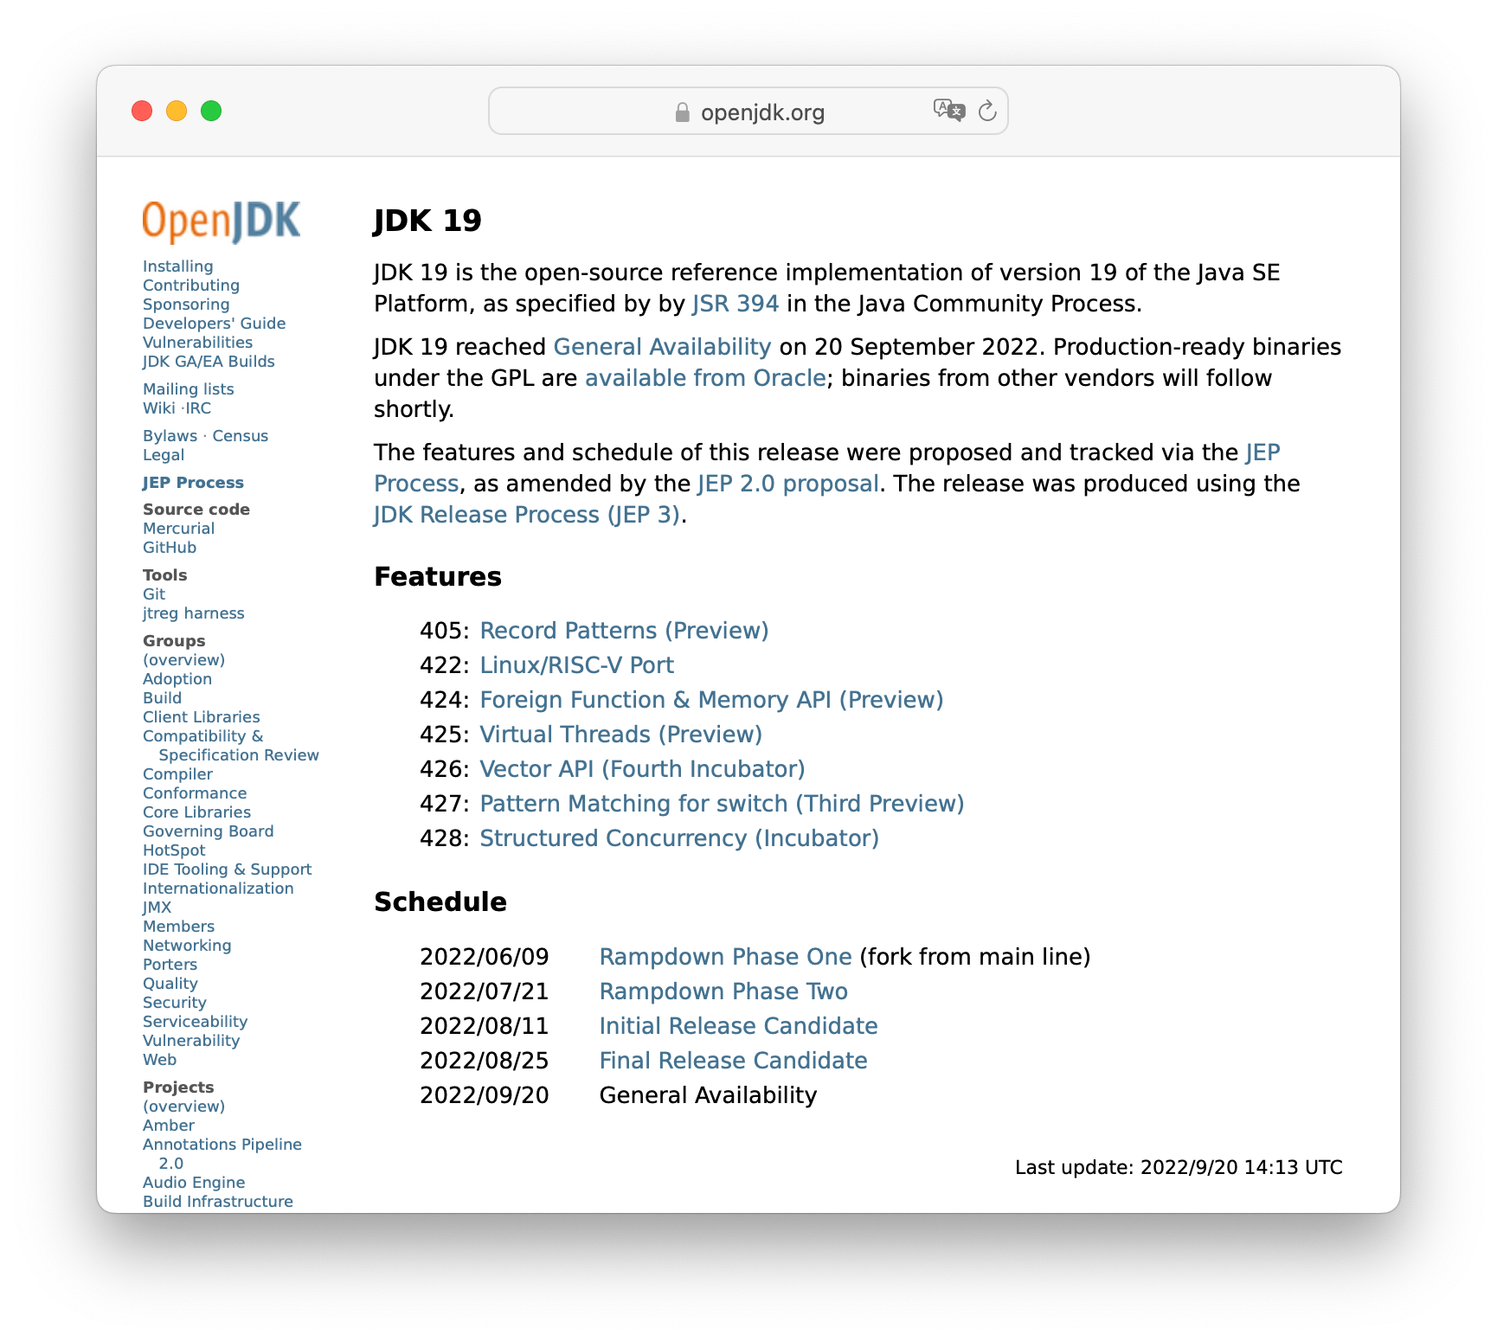Image resolution: width=1497 pixels, height=1341 pixels.
Task: Click the green fullscreen button
Action: (209, 111)
